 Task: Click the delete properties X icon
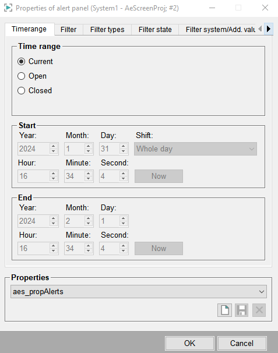point(259,310)
